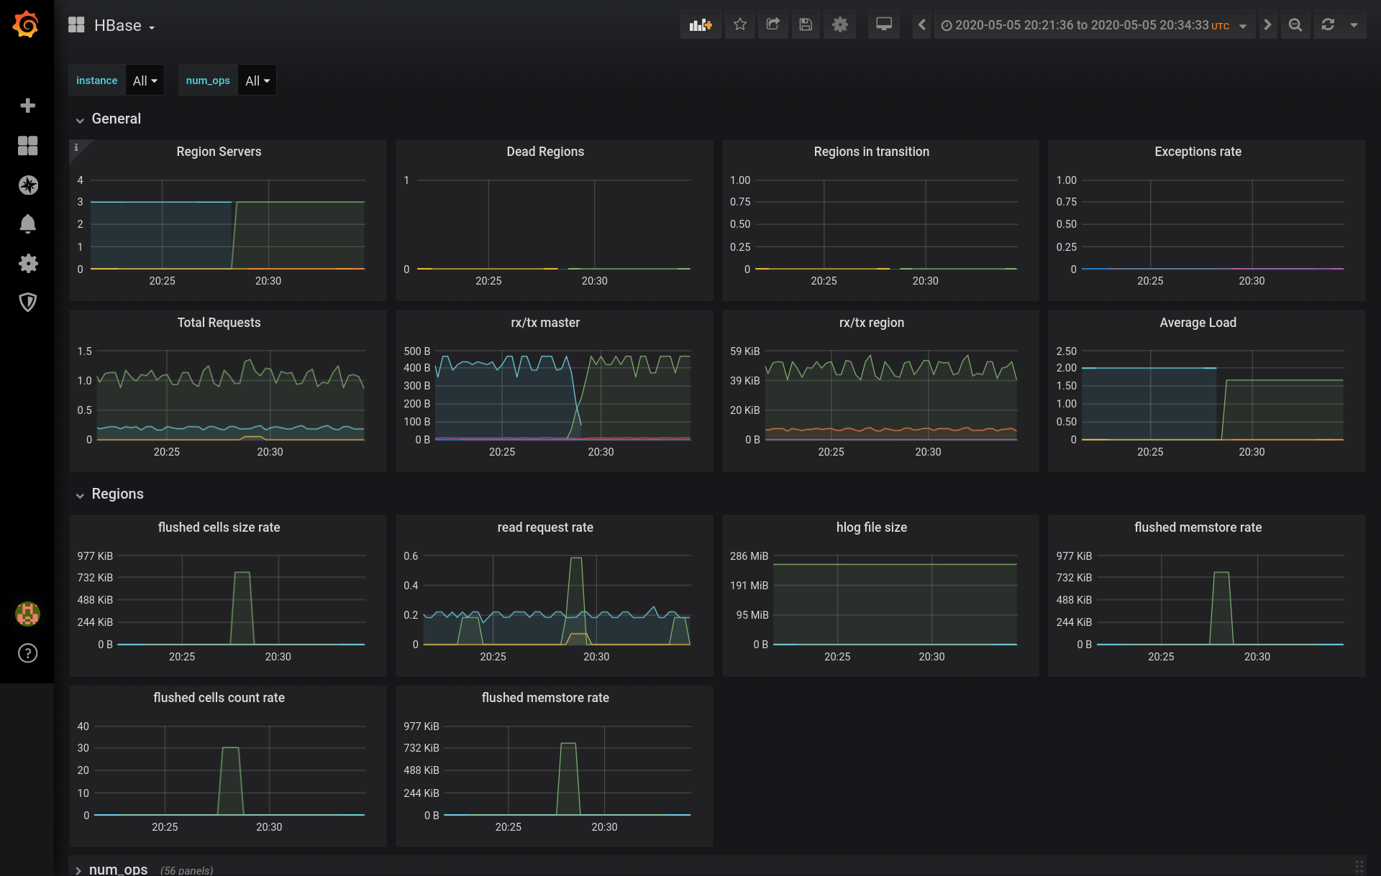
Task: Save the dashboard using disk icon
Action: point(806,25)
